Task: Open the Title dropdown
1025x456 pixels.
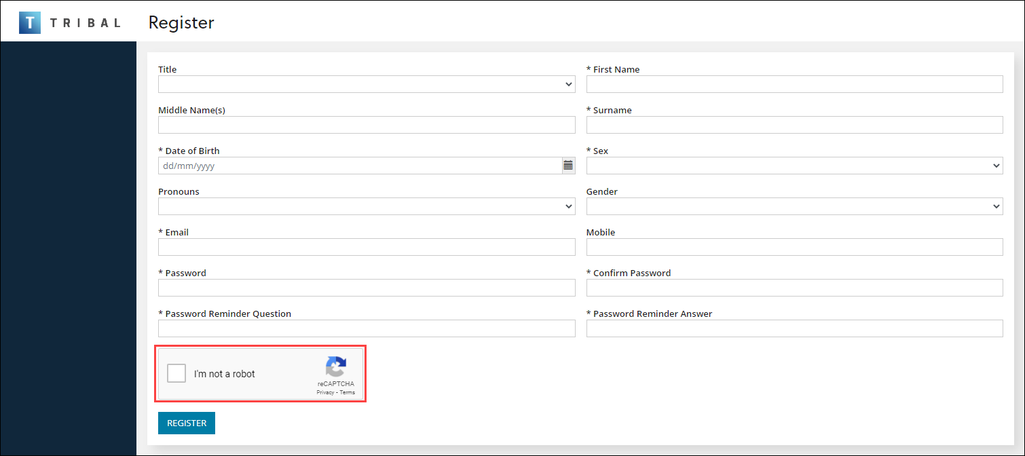Action: (367, 84)
